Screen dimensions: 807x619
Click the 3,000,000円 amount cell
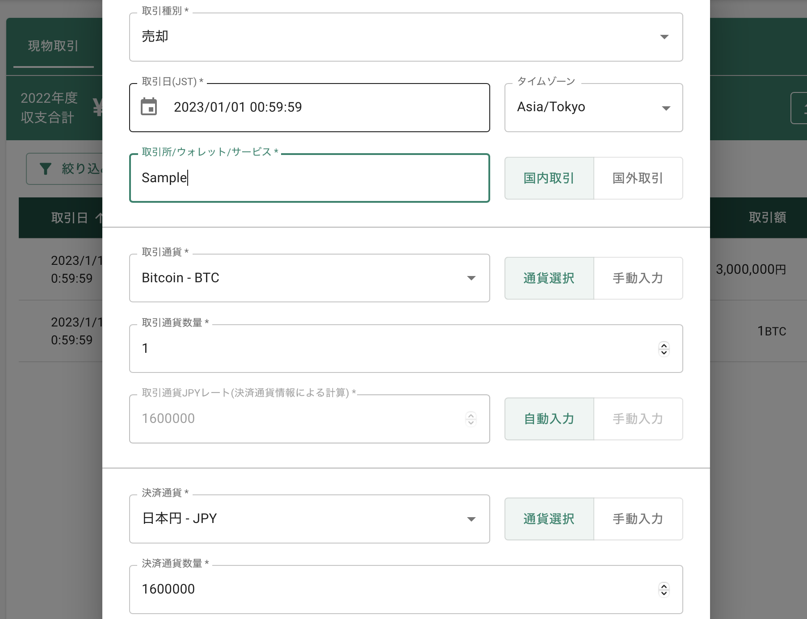click(x=751, y=269)
